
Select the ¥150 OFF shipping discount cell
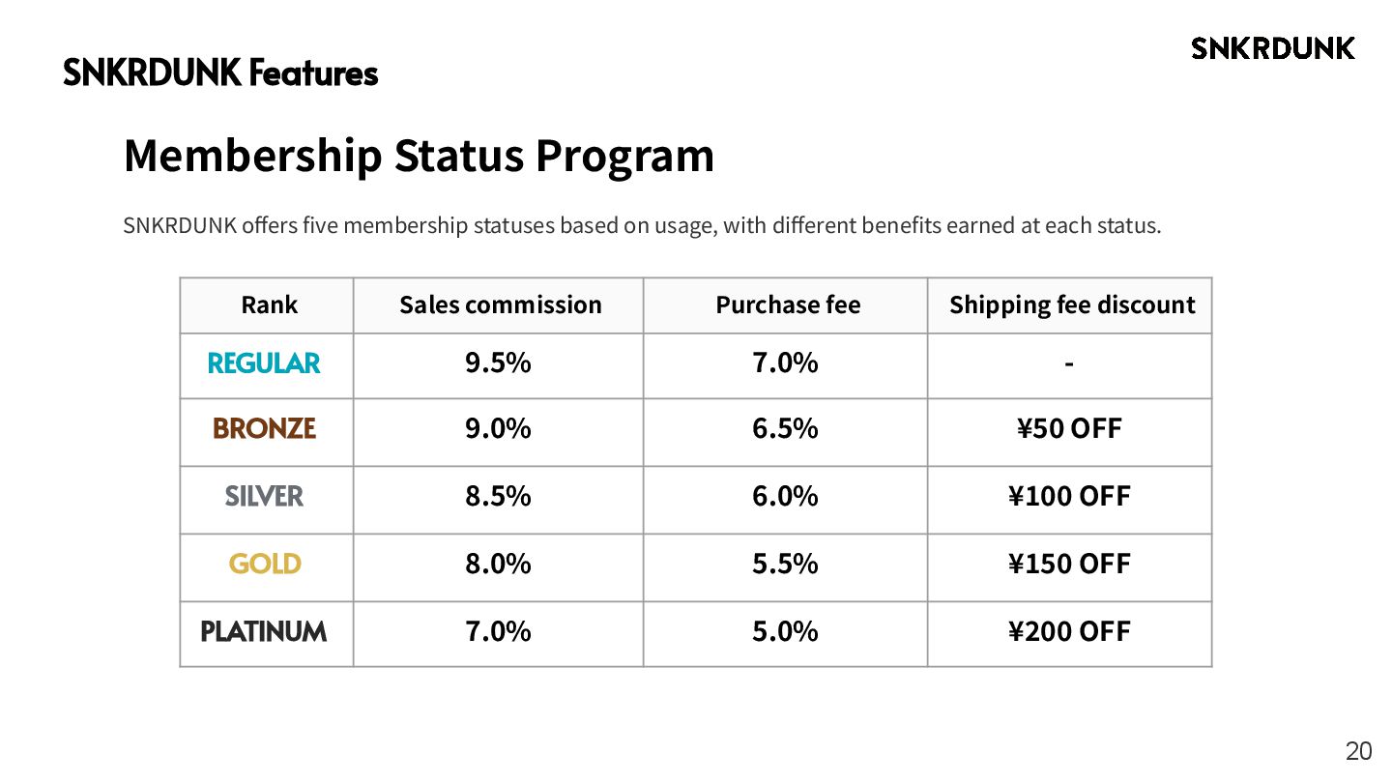point(1069,564)
